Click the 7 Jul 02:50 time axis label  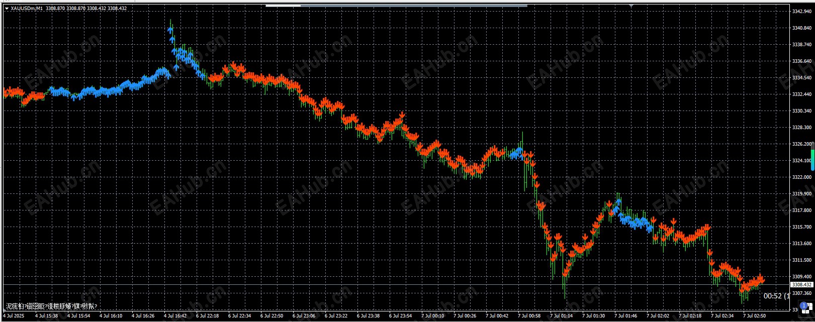754,316
